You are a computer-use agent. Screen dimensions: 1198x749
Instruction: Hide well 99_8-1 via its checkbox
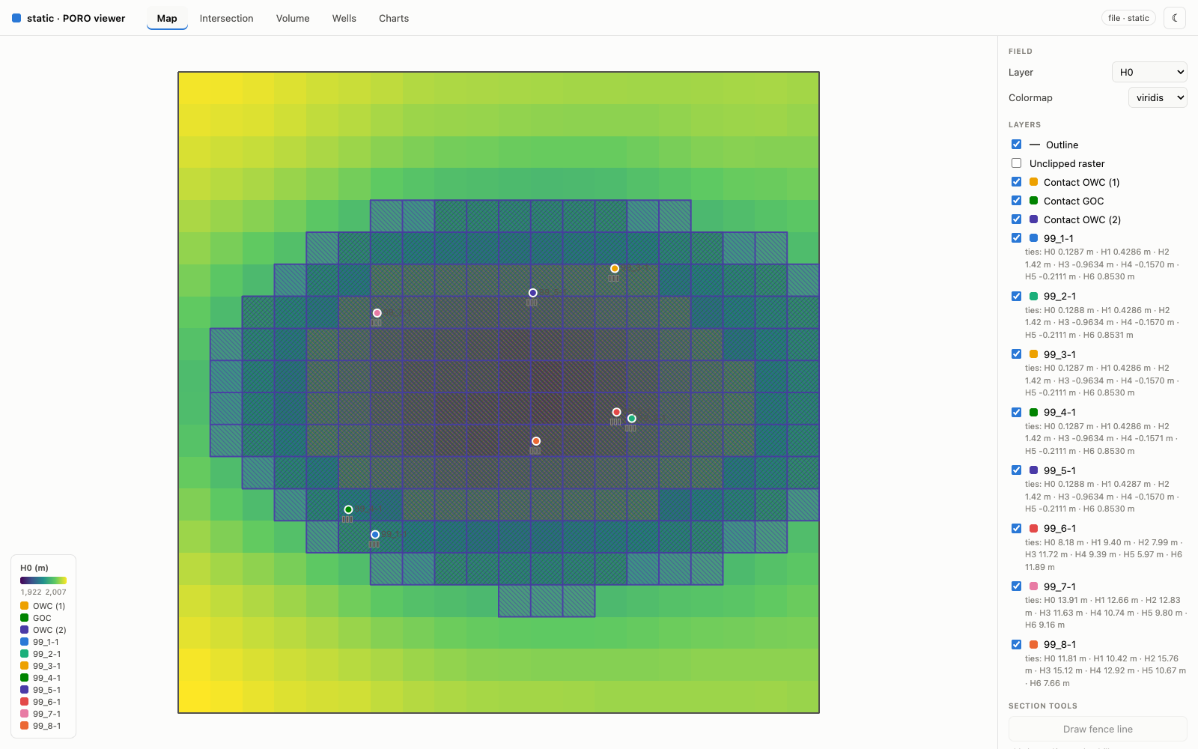click(x=1016, y=644)
